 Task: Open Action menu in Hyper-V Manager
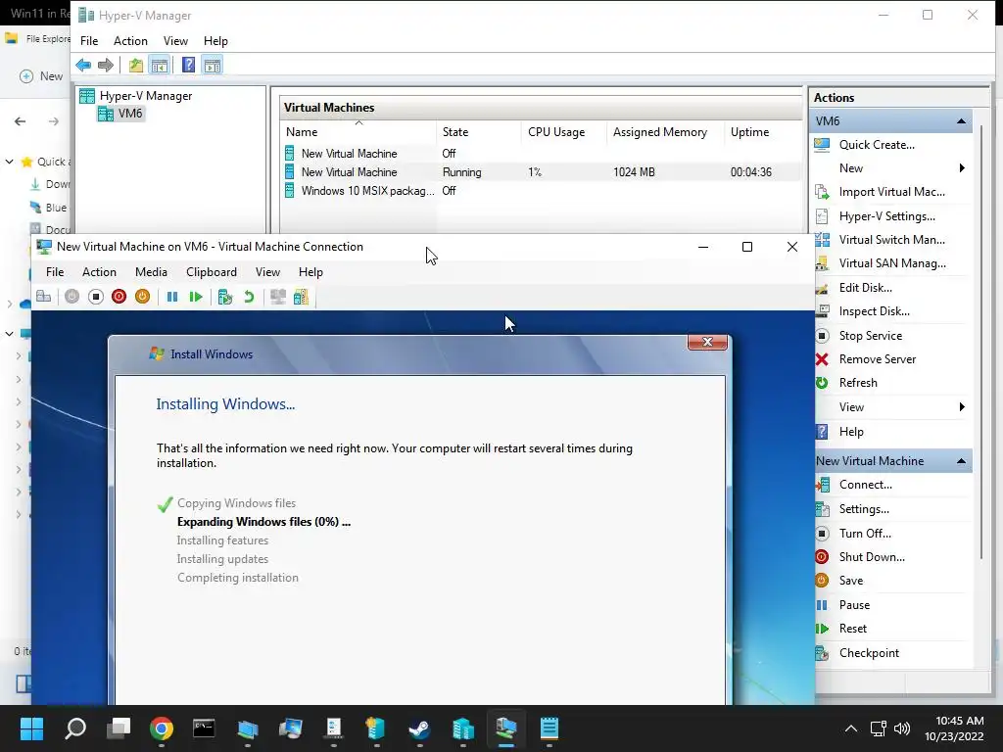tap(130, 41)
